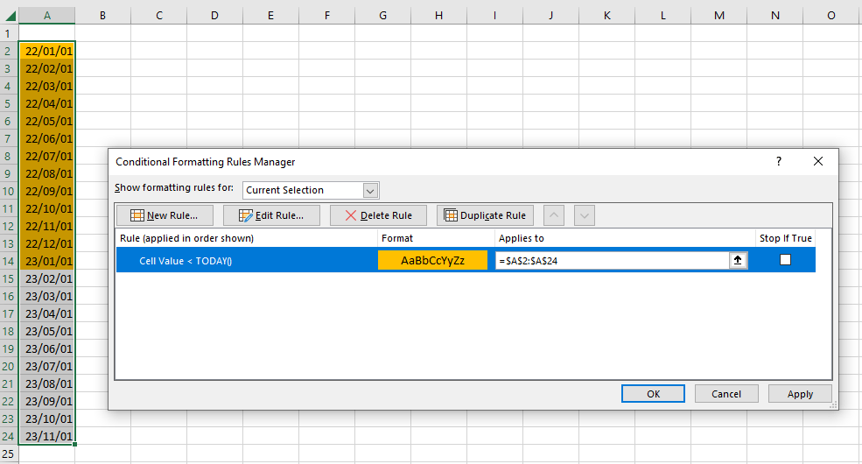The width and height of the screenshot is (862, 464).
Task: Move rule down with arrow button
Action: click(585, 215)
